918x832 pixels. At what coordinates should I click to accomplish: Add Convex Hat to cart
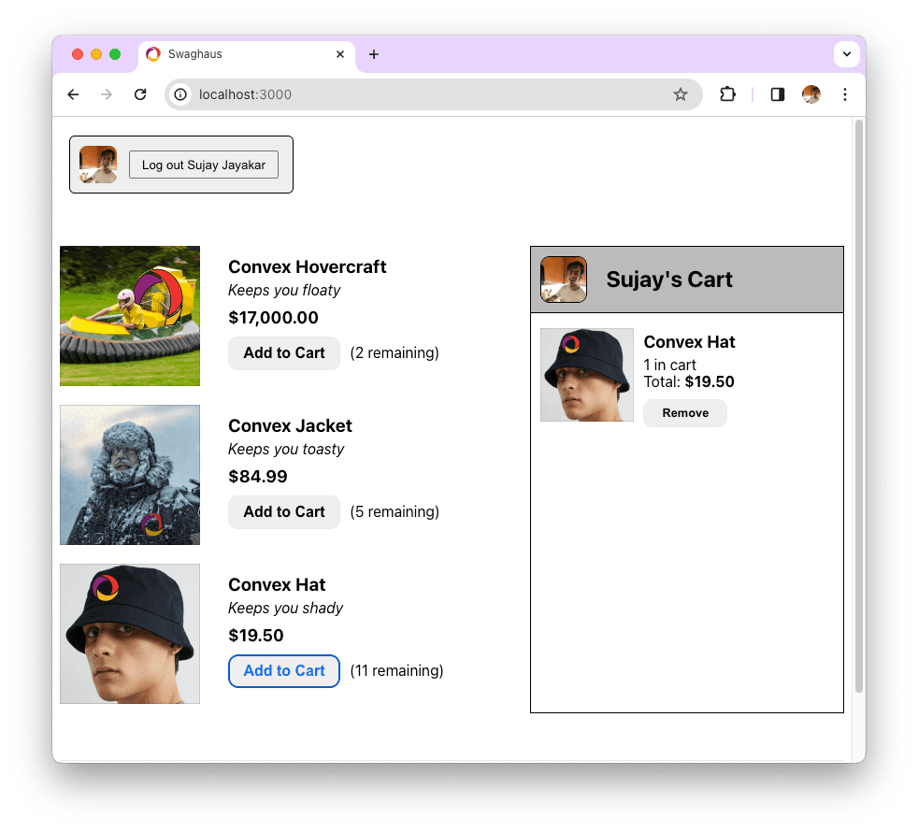284,671
